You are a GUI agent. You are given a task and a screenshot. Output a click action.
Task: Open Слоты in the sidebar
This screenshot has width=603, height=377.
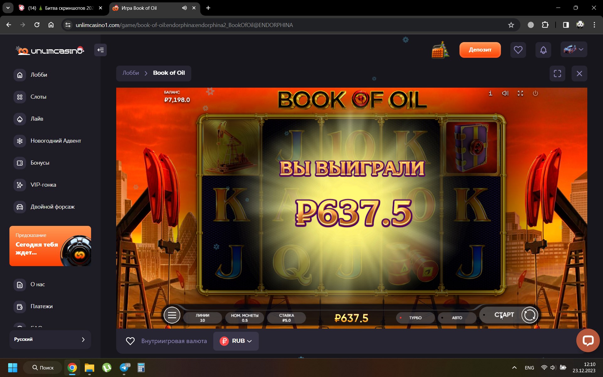point(38,97)
